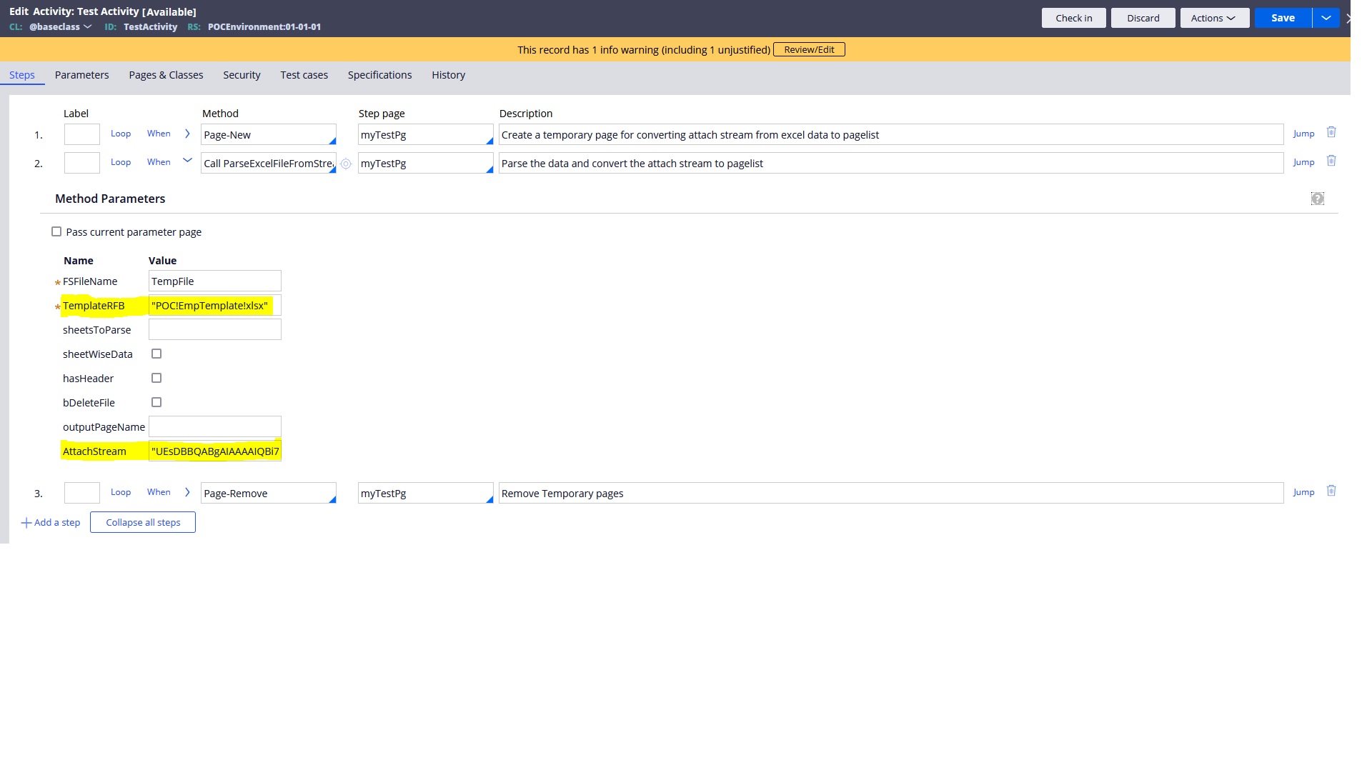Viewport: 1362px width, 770px height.
Task: Click Loop link on step 1
Action: (x=121, y=134)
